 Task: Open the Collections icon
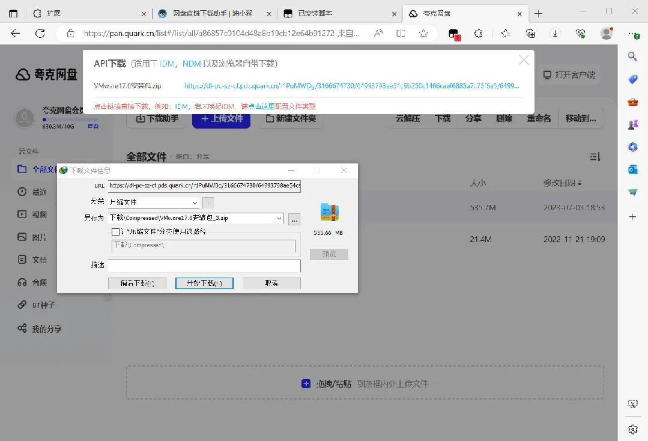[531, 34]
